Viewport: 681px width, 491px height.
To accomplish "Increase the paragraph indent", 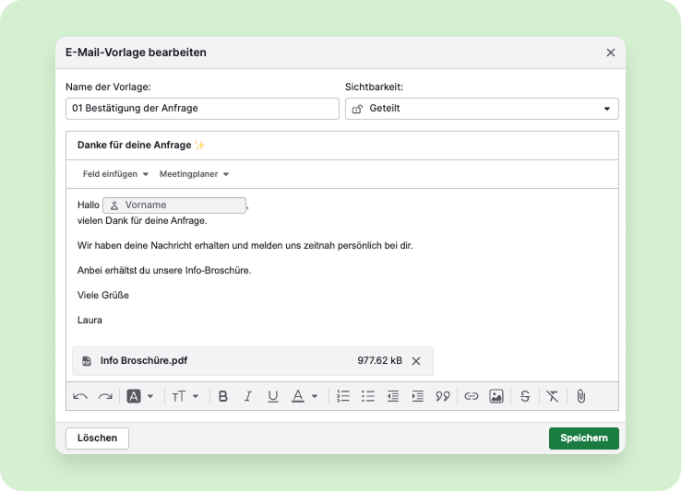I will (x=418, y=396).
